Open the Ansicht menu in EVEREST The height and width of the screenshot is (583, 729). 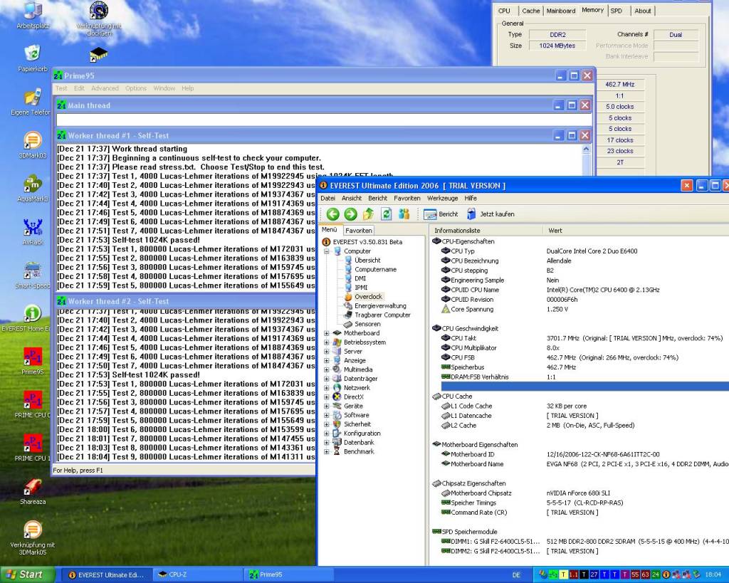[352, 198]
